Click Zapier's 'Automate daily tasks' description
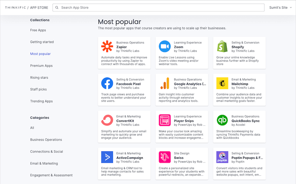This screenshot has width=296, height=184. pos(124,60)
